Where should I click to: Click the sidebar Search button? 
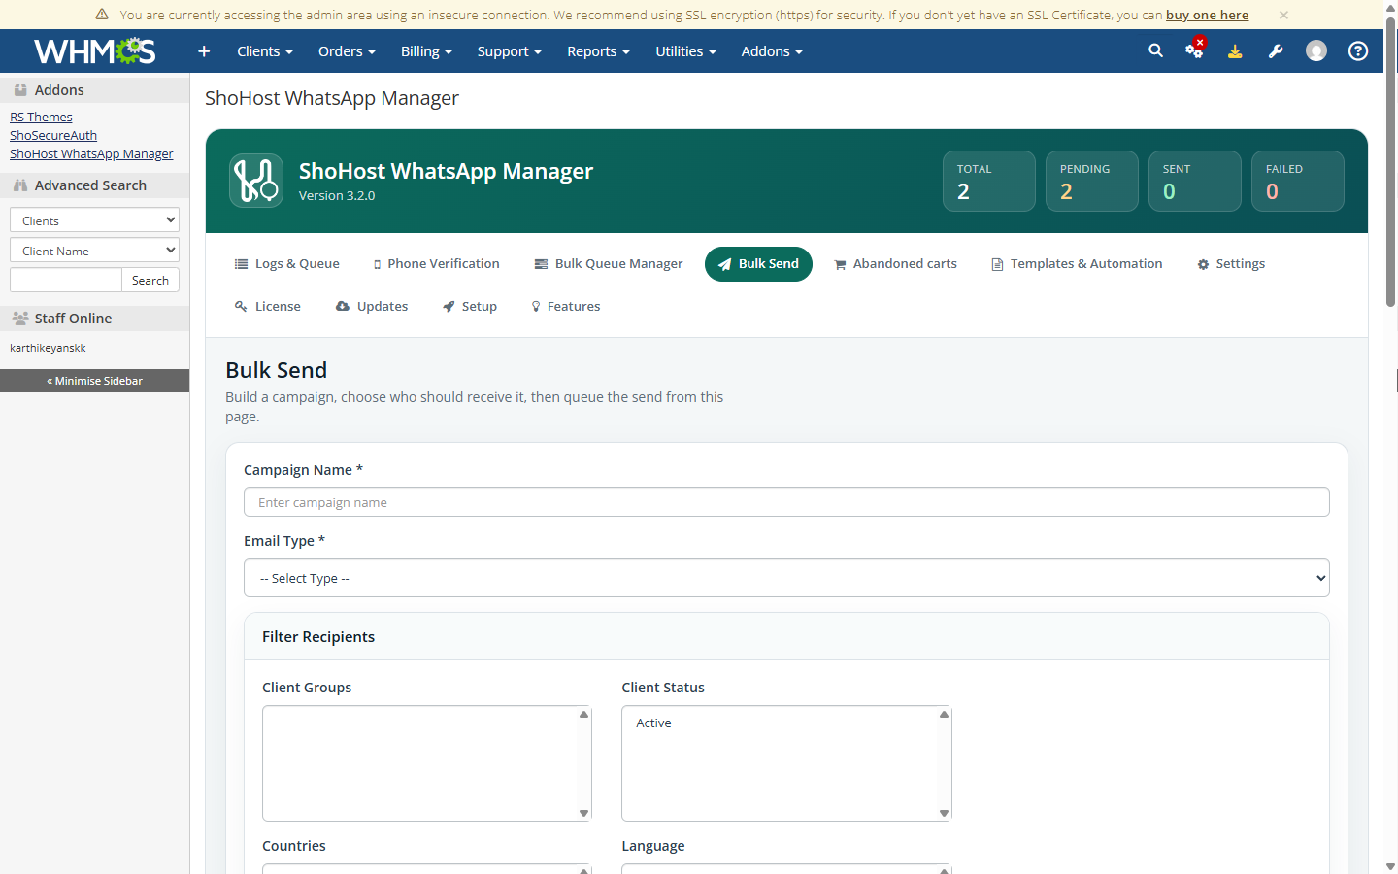[x=150, y=280]
